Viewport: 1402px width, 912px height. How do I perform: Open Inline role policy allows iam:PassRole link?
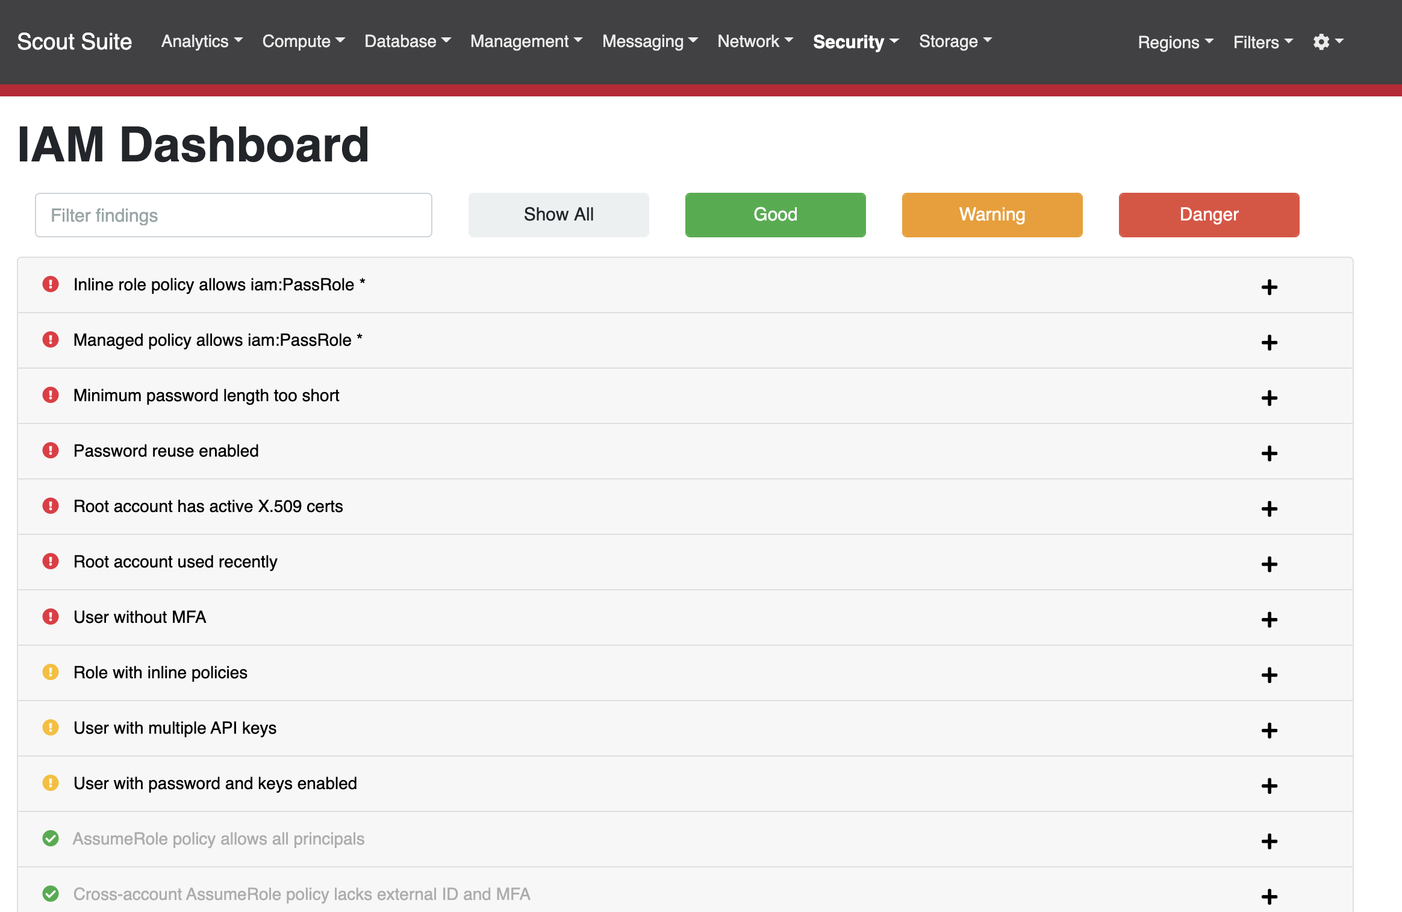(219, 284)
